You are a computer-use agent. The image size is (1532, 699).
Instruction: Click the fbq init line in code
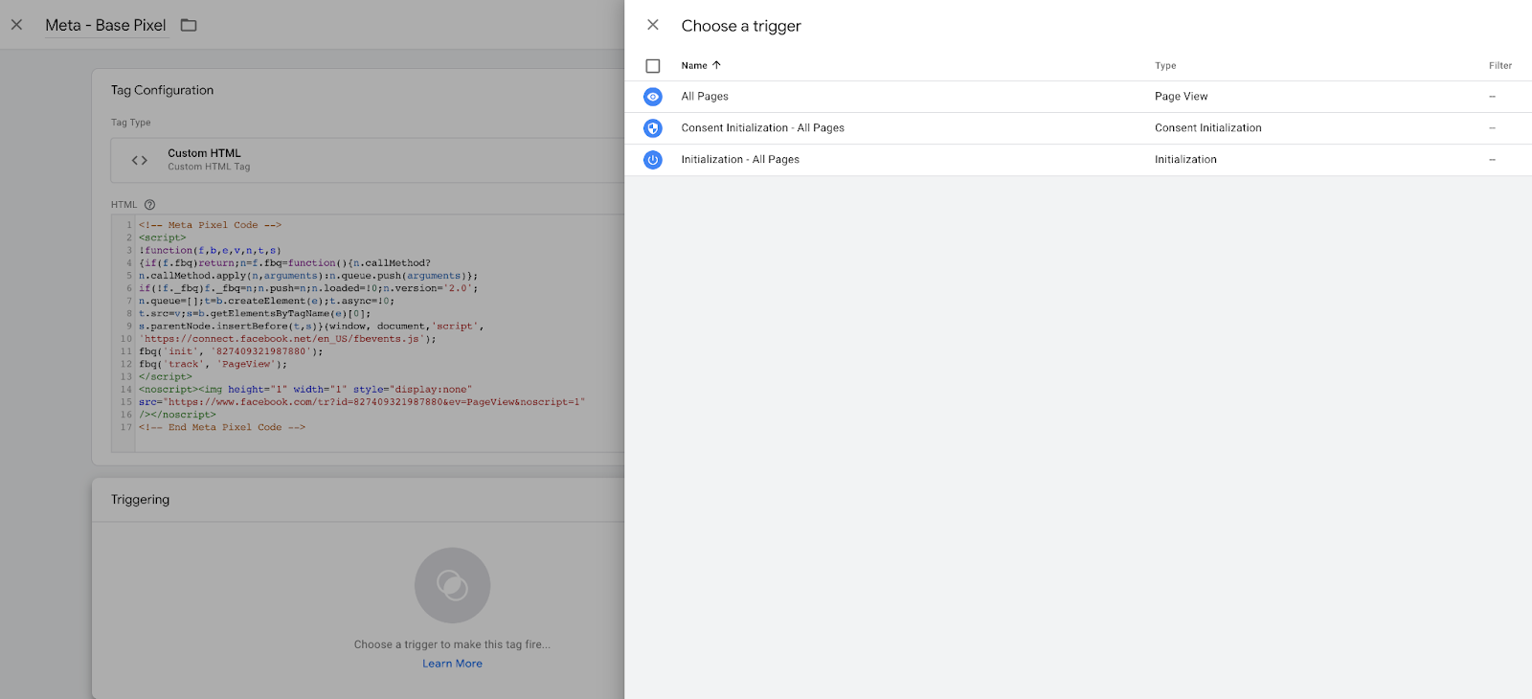231,351
